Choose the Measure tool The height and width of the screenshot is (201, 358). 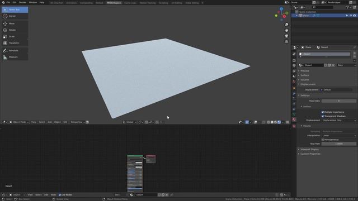(x=15, y=57)
